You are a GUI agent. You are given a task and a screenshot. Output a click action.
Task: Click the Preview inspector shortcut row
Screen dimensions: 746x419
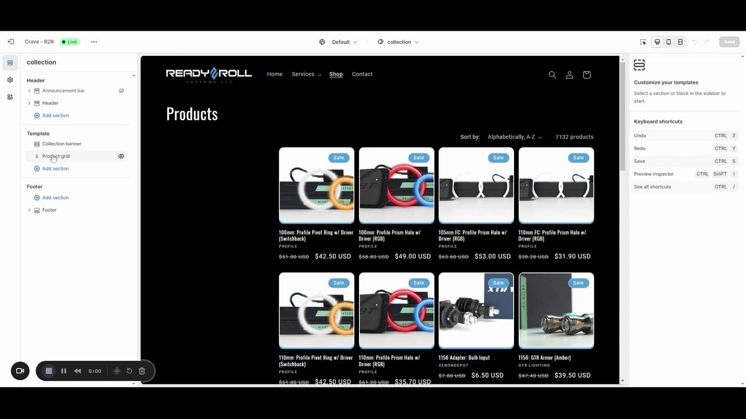tap(685, 174)
